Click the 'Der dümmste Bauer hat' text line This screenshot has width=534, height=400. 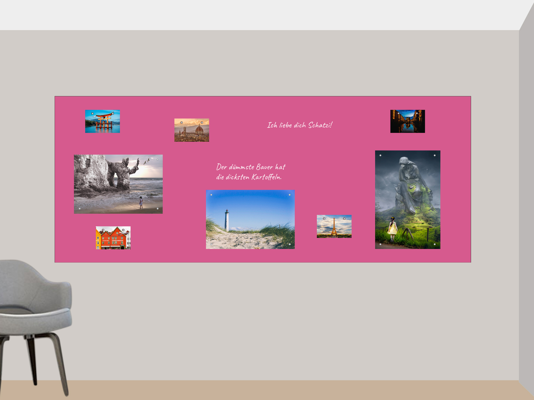pos(251,167)
